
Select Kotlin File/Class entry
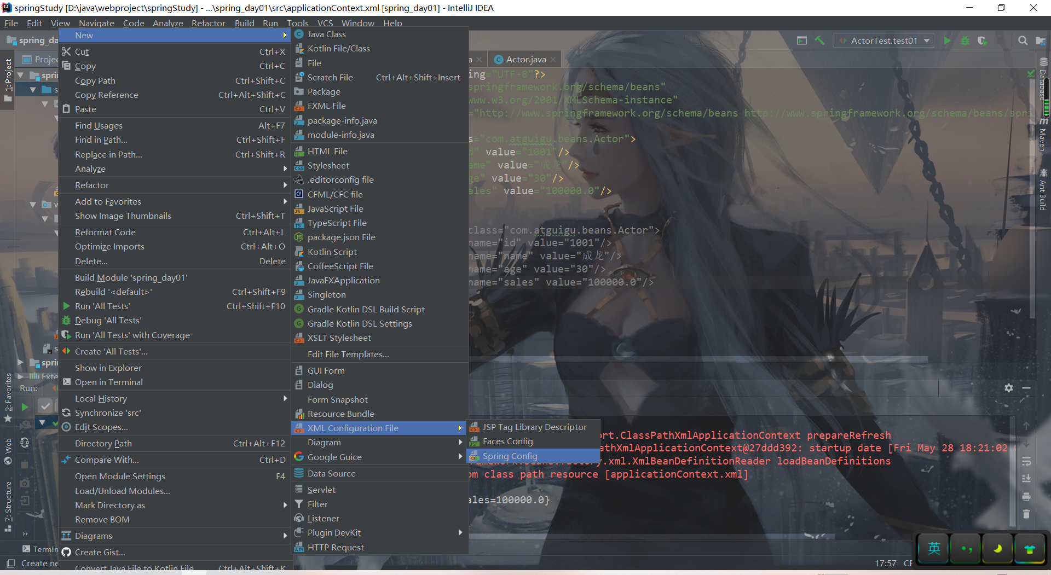380,48
